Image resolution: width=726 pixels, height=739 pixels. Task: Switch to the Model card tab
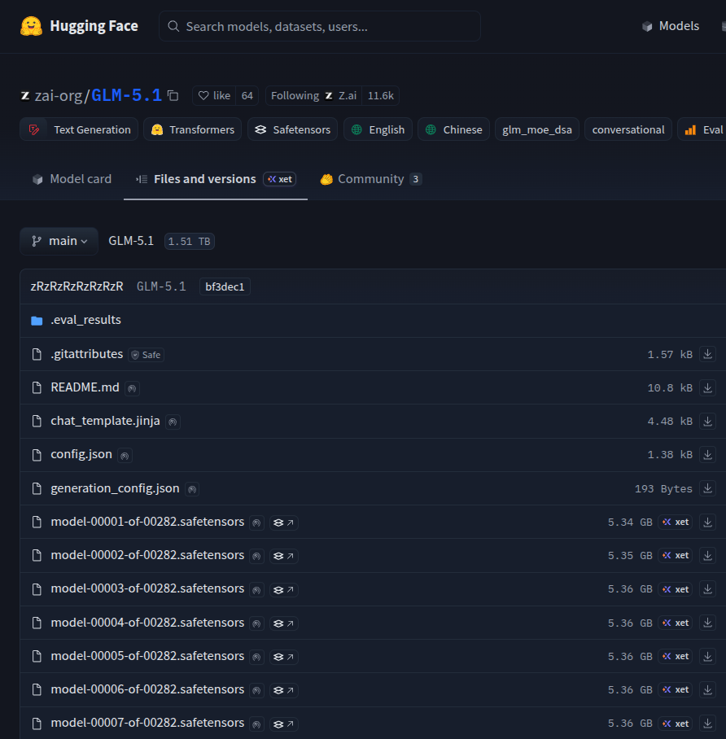pos(72,179)
